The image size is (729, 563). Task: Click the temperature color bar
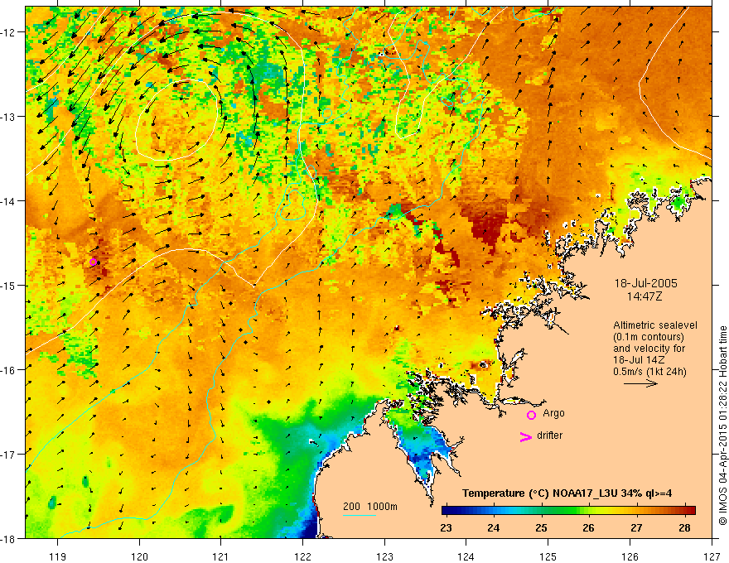tap(568, 511)
